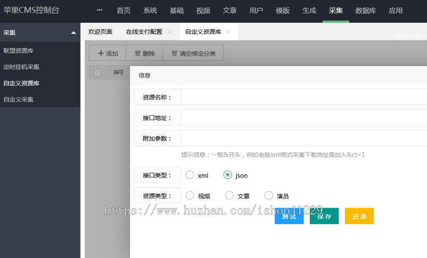Open the 系统 top menu
The width and height of the screenshot is (427, 258).
tap(150, 10)
